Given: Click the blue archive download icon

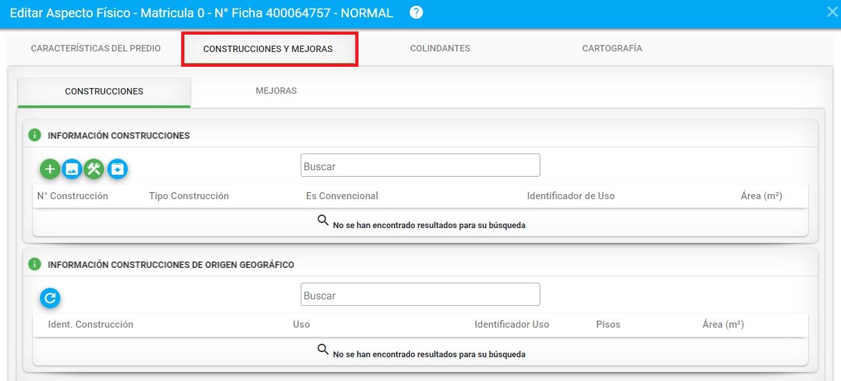Looking at the screenshot, I should pyautogui.click(x=118, y=169).
